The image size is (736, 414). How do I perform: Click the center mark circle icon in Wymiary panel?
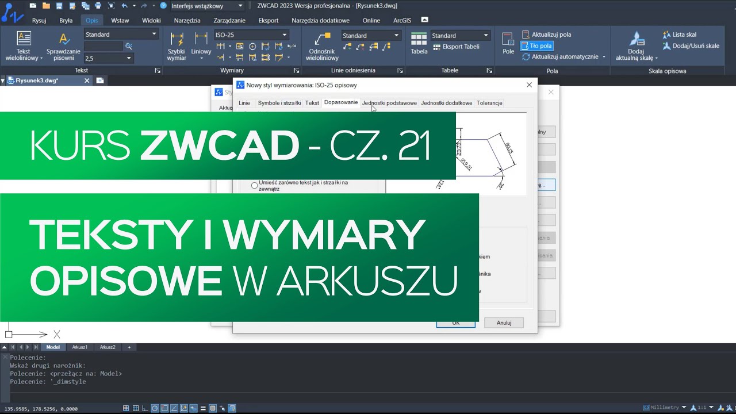[x=252, y=47]
